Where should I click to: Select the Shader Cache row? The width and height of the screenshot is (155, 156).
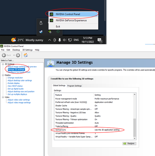(x=94, y=105)
